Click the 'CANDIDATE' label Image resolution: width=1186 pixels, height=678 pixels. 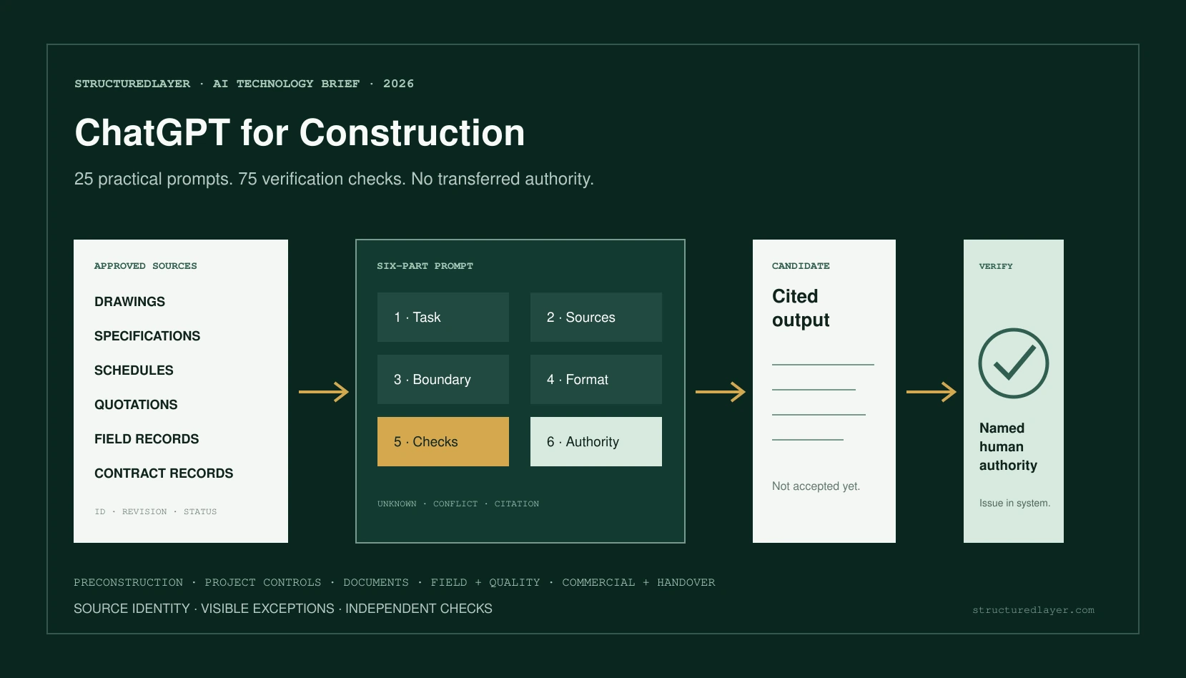tap(801, 266)
